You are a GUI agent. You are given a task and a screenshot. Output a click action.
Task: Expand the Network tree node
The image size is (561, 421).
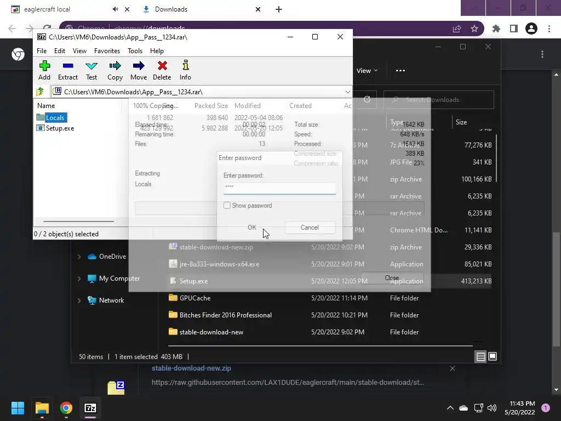click(79, 301)
